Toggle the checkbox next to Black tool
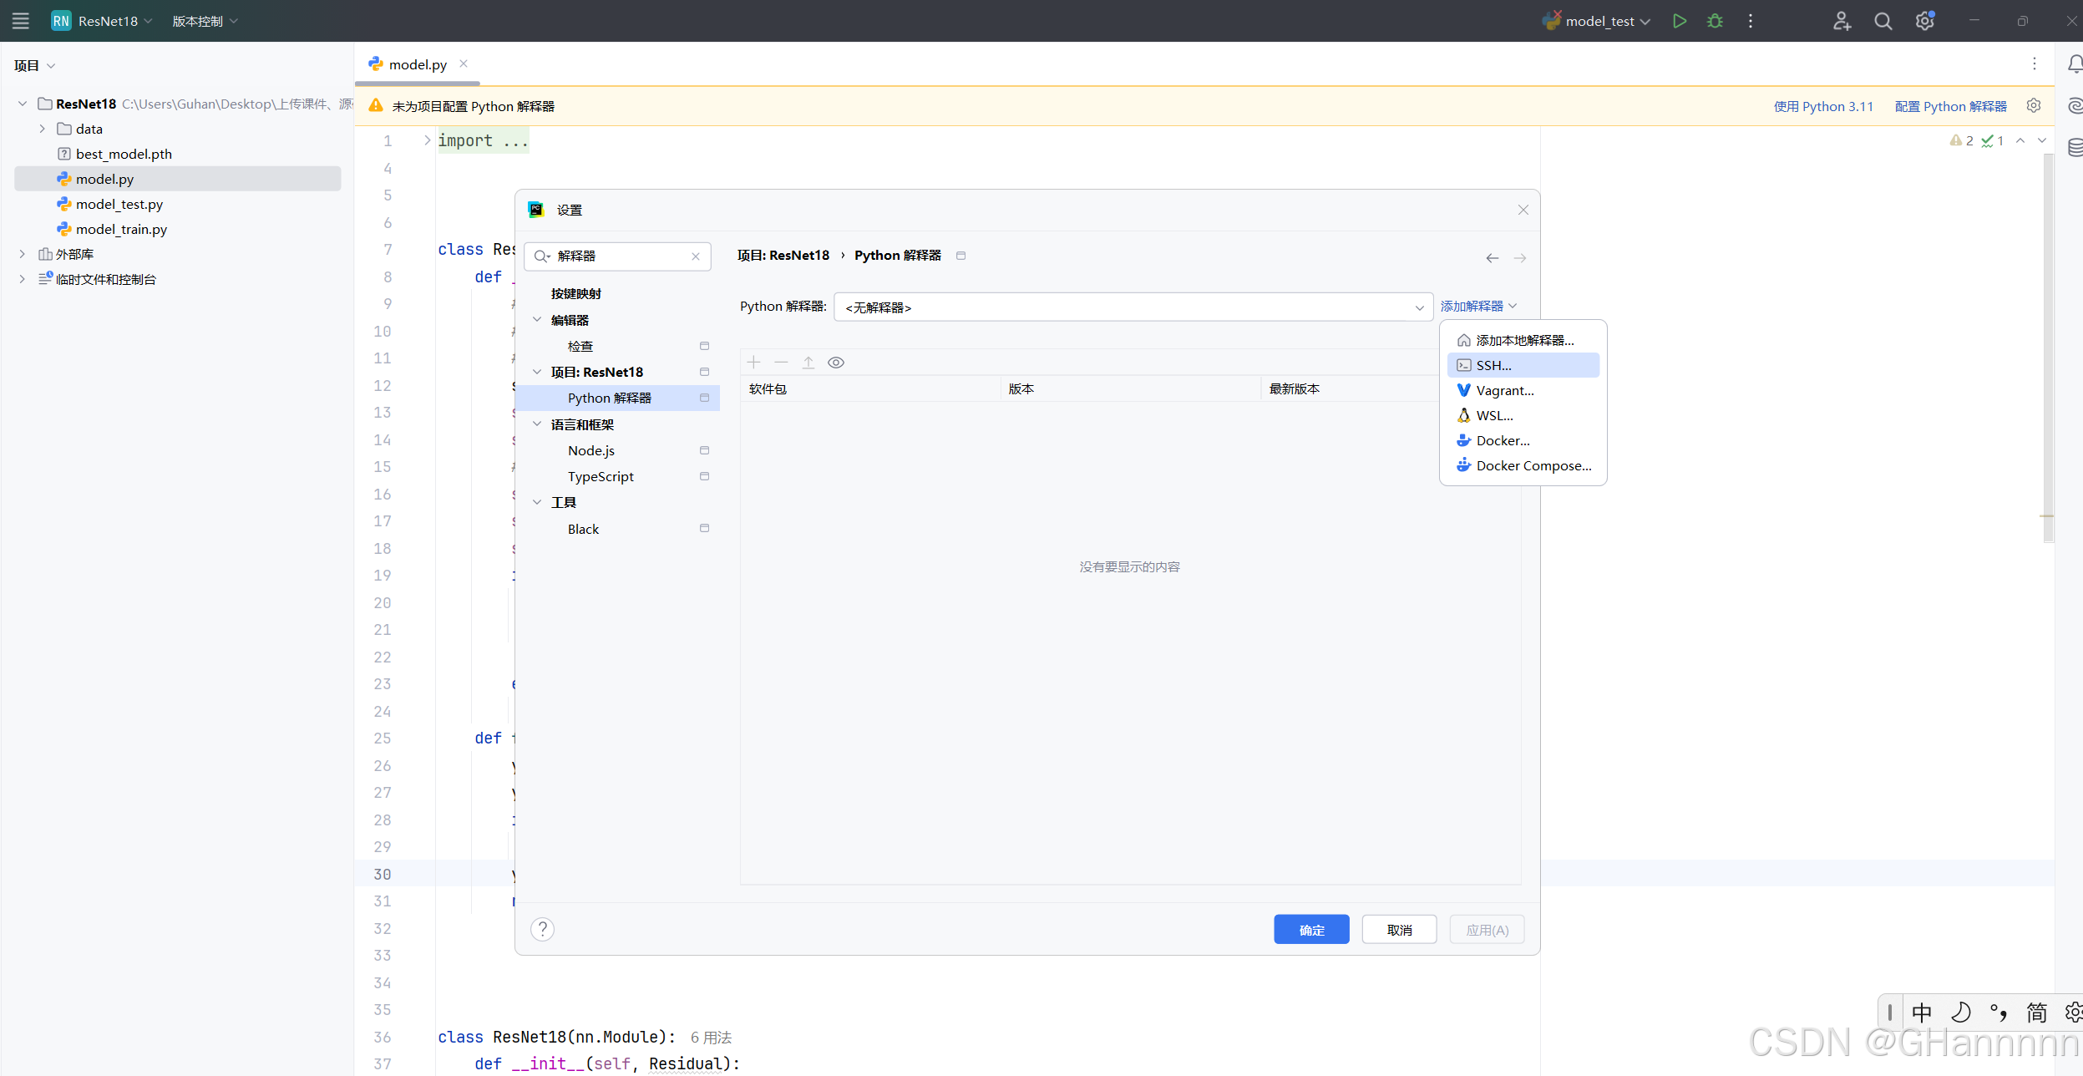 coord(704,528)
